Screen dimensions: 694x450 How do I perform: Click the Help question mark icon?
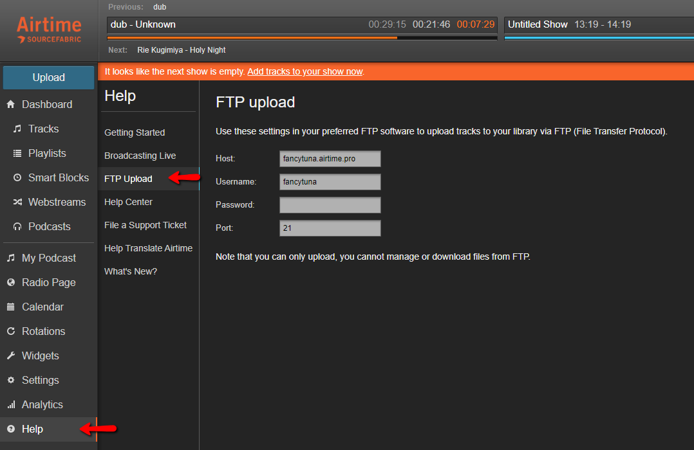coord(11,429)
